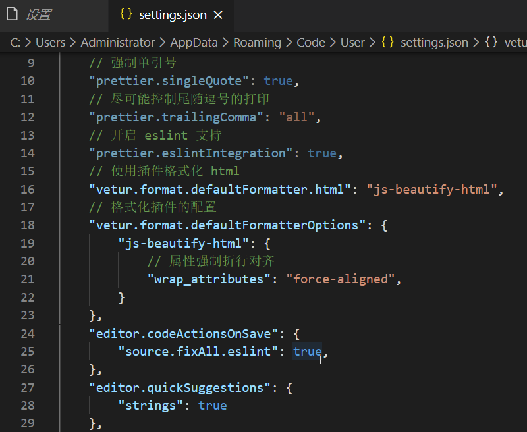Open the Users breadcrumb folder
Image resolution: width=527 pixels, height=432 pixels.
tap(51, 43)
